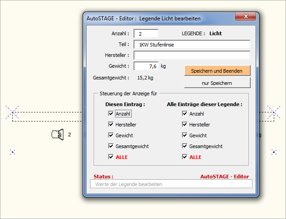
Task: Close the AutoSTAGE Editor dialog
Action: click(246, 17)
